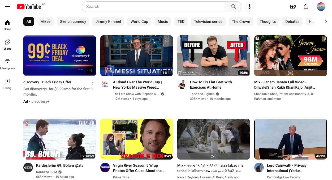Viewport: 332px width, 180px height.
Task: Select the Debates chip
Action: pyautogui.click(x=292, y=22)
